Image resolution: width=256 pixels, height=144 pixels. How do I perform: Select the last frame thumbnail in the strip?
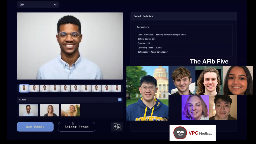116,88
